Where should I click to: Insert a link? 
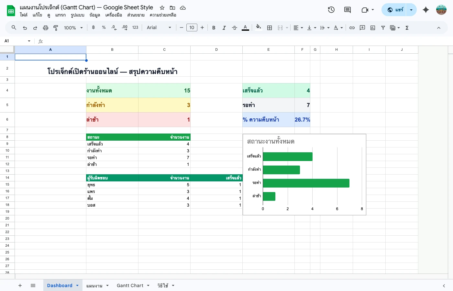(352, 27)
